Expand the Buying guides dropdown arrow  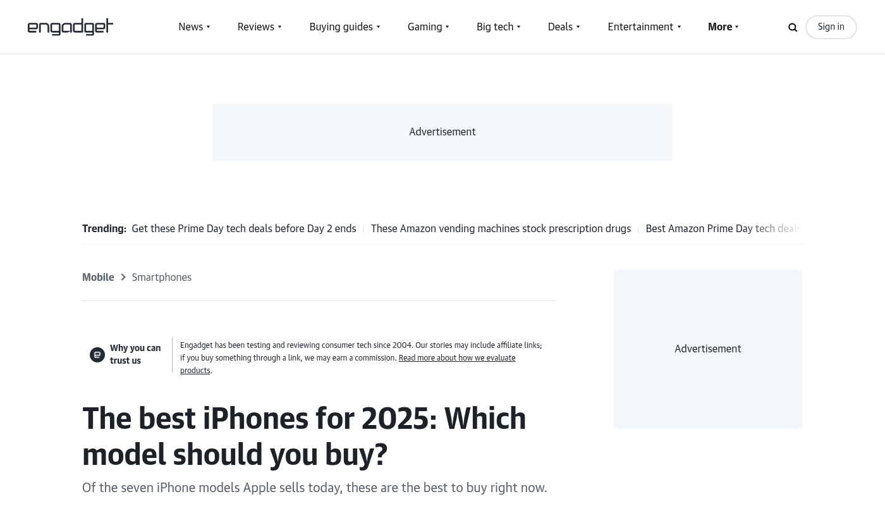[x=378, y=27]
